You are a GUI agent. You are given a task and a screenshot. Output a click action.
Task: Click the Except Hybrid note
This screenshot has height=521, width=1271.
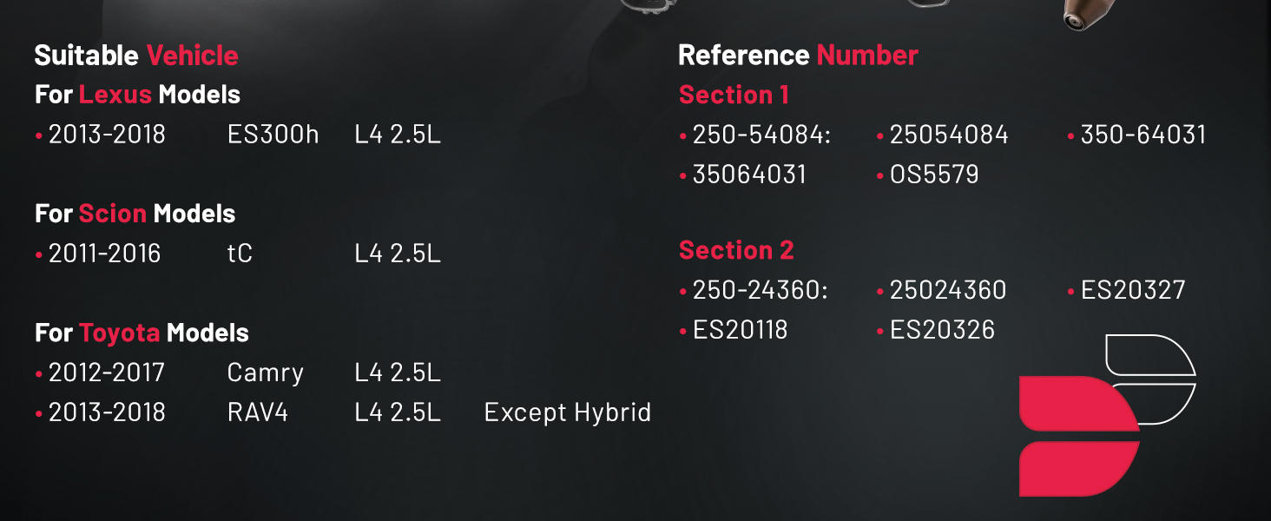tap(568, 412)
